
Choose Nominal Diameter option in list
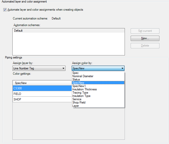click(x=83, y=76)
